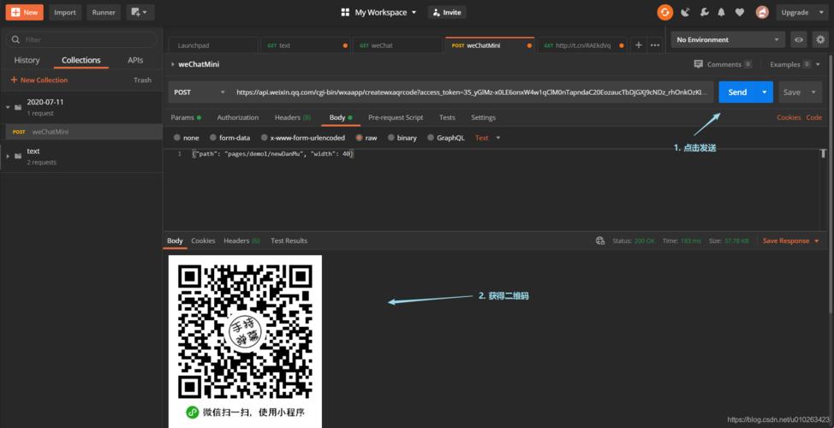Screen dimensions: 834x428
Task: Click the heart icon in the header
Action: (740, 12)
